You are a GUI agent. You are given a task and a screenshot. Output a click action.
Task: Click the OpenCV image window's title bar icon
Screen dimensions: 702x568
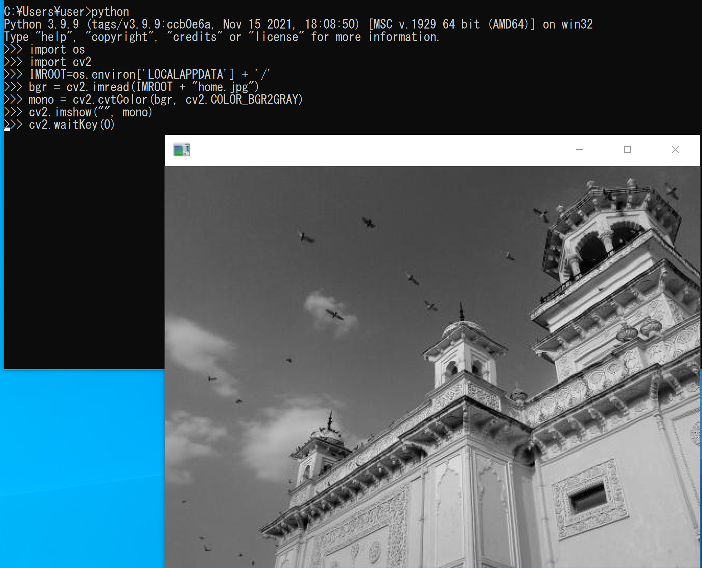pyautogui.click(x=182, y=150)
